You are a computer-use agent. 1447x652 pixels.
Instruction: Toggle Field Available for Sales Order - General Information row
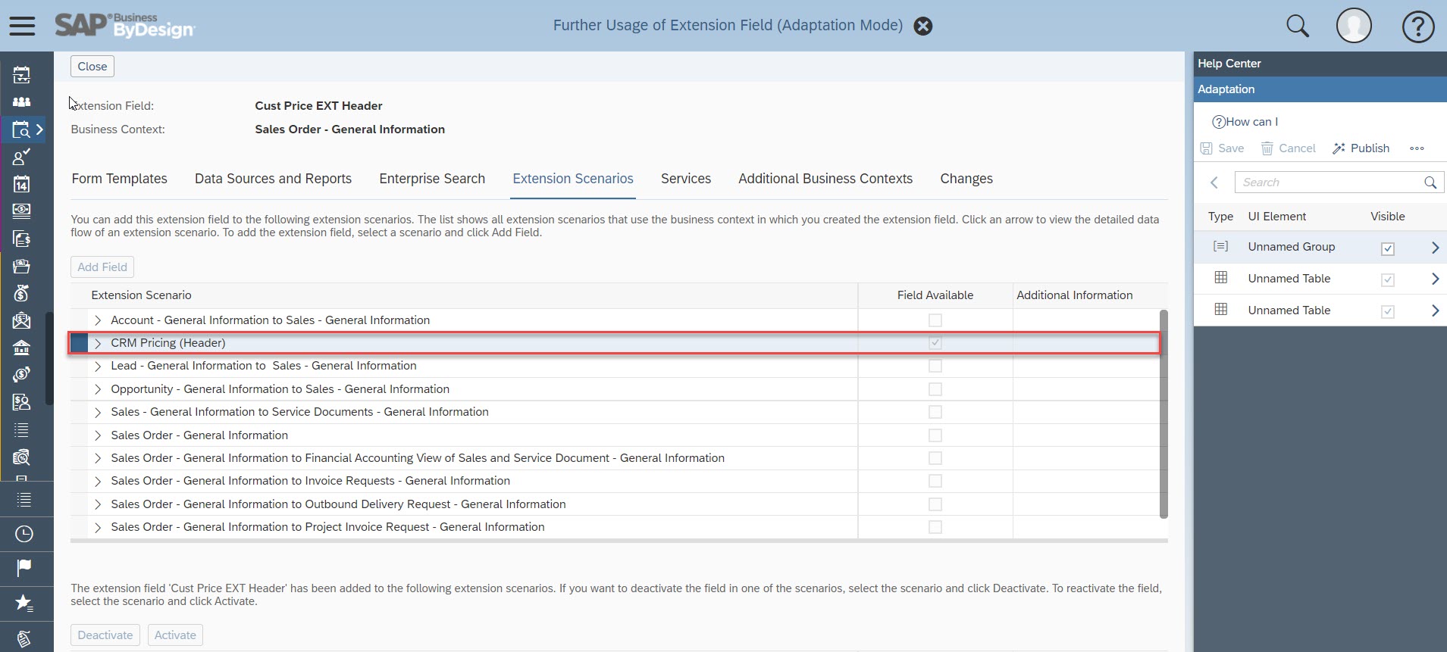[x=935, y=435]
